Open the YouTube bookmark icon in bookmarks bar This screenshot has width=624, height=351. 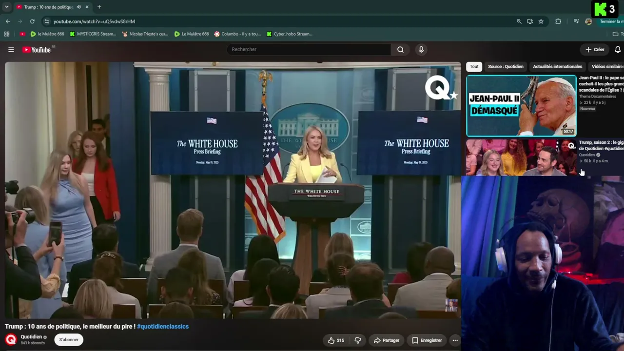coord(22,34)
